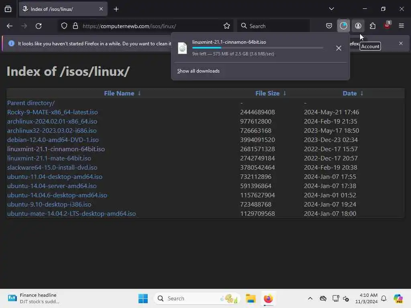Click the Firefox taskbar icon
This screenshot has width=411, height=308.
(268, 298)
